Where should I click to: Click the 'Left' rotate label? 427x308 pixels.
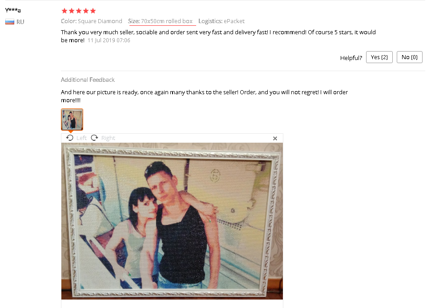(x=81, y=138)
